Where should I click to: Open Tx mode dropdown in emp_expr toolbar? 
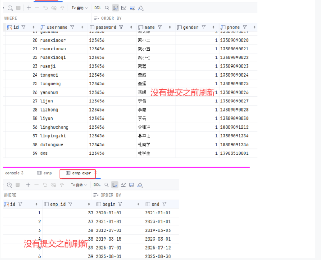point(79,185)
